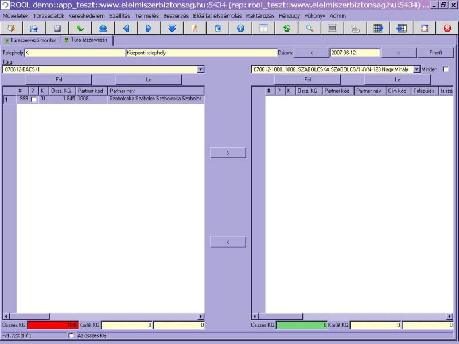
Task: Tick the checkbox in row 999
Action: (33, 100)
